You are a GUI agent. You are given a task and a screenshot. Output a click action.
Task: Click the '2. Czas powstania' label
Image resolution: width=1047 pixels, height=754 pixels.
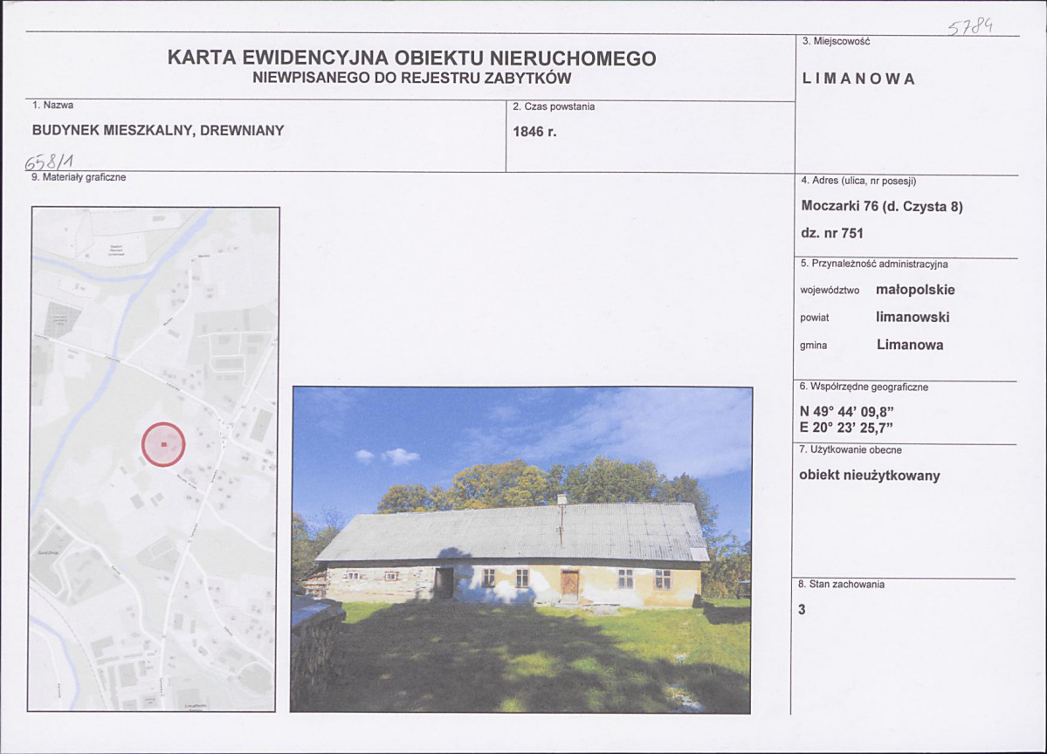554,106
